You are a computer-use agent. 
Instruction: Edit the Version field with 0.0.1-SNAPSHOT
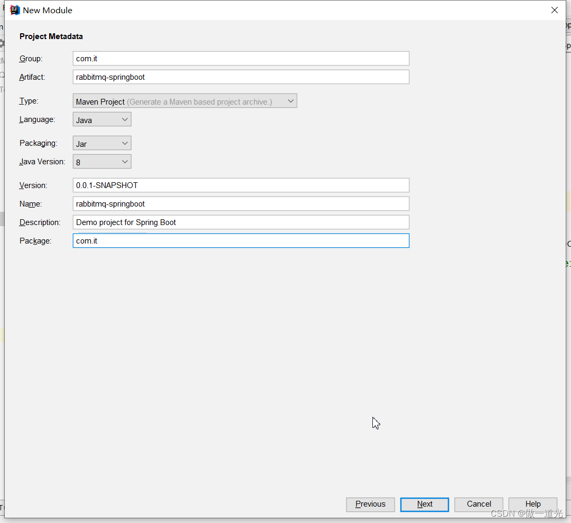pos(241,185)
